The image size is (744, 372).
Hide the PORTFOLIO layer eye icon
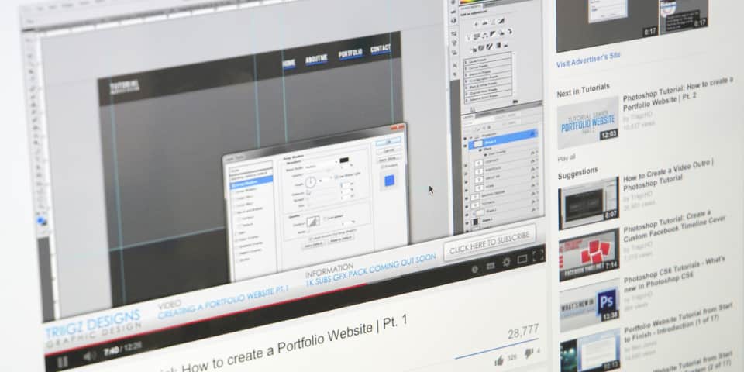click(466, 173)
